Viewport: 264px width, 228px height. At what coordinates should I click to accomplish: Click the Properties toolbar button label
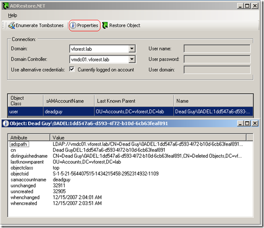tap(88, 25)
